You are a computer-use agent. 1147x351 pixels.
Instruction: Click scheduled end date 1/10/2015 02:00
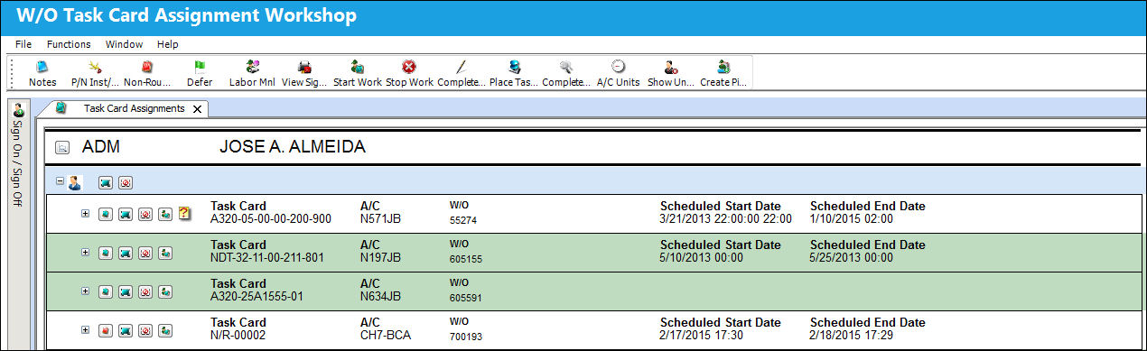pos(852,218)
